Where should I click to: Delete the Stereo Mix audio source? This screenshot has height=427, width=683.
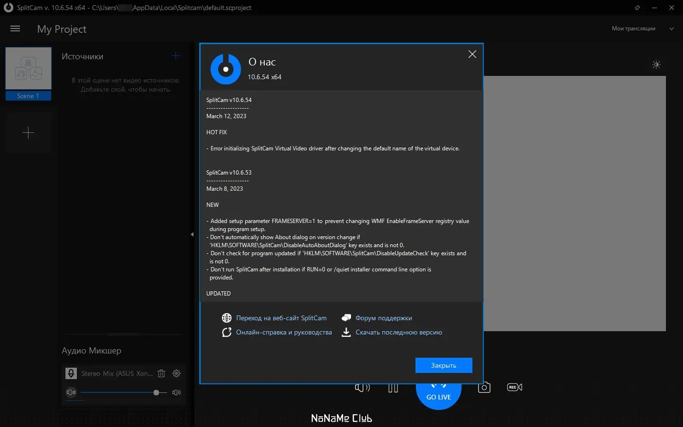coord(161,373)
